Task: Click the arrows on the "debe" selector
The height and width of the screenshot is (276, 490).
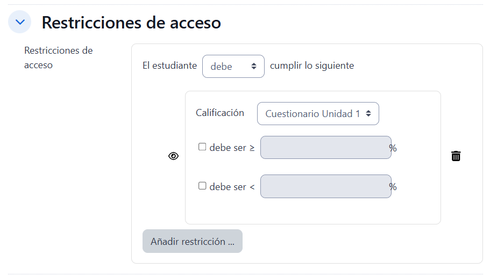Action: 254,67
